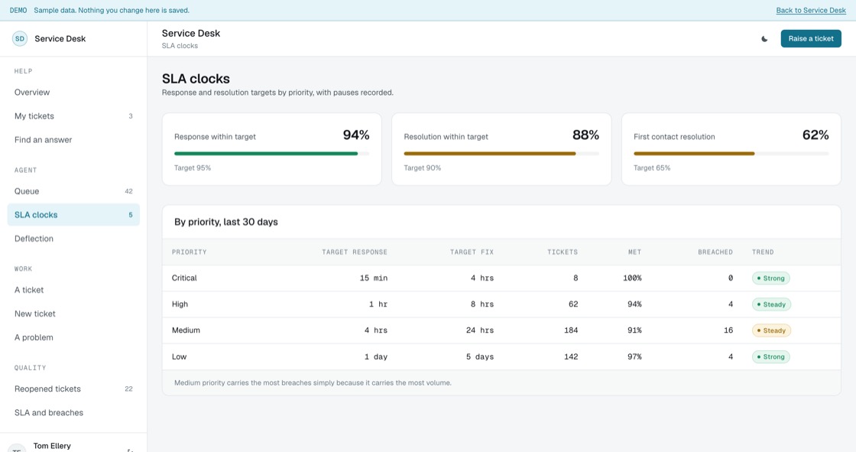The width and height of the screenshot is (856, 452).
Task: Click the Response within target progress bar
Action: [272, 154]
